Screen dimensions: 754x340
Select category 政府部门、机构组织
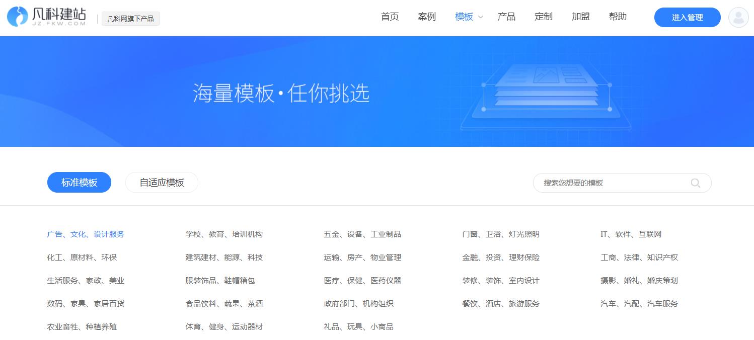click(x=359, y=304)
